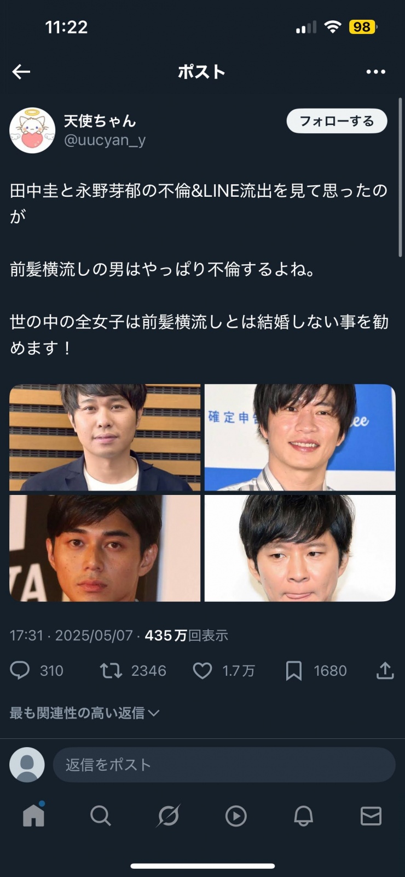Go to the Home tab
Viewport: 405px width, 877px height.
[33, 816]
